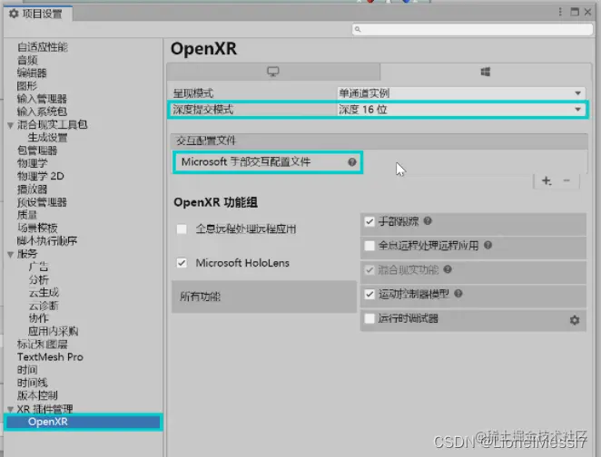Enable 运行时调试器 checkbox

click(369, 318)
